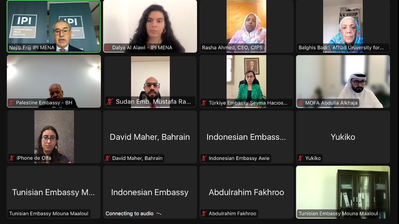Screen dimensions: 399x224
Task: Click muted mic icon beside Abdulrahim Fakhroo label
Action: click(204, 214)
